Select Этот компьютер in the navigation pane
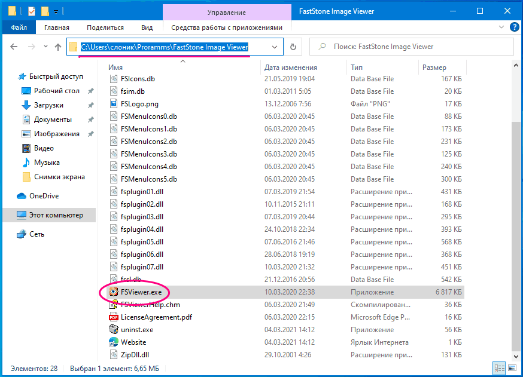Viewport: 523px width, 377px height. coord(56,215)
